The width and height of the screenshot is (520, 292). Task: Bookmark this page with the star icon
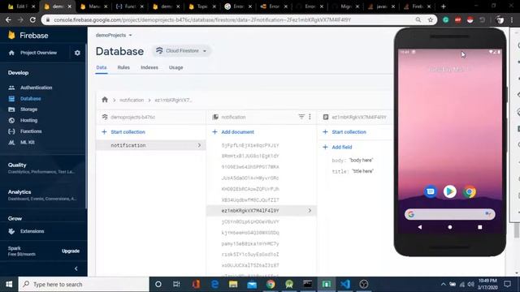[x=431, y=19]
